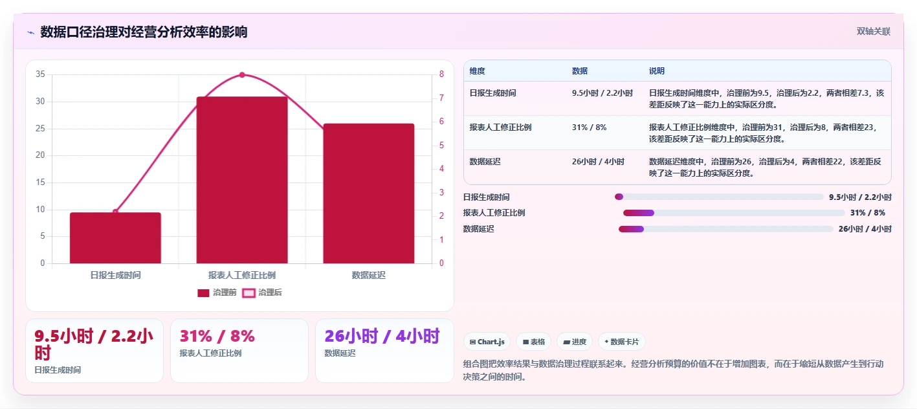Image resolution: width=917 pixels, height=409 pixels.
Task: Click the table cell 报表人工修正比例
Action: (x=500, y=127)
